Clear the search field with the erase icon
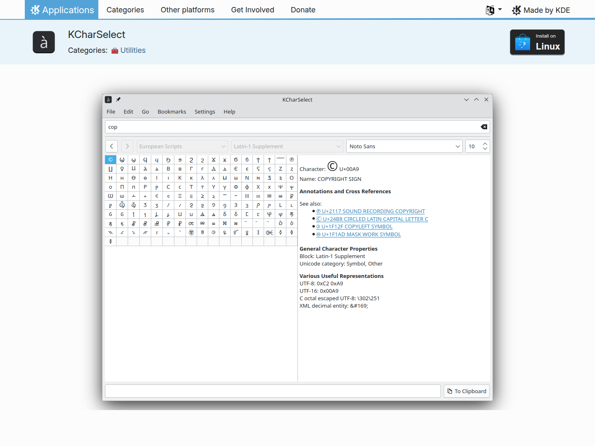Image resolution: width=595 pixels, height=446 pixels. pos(484,127)
